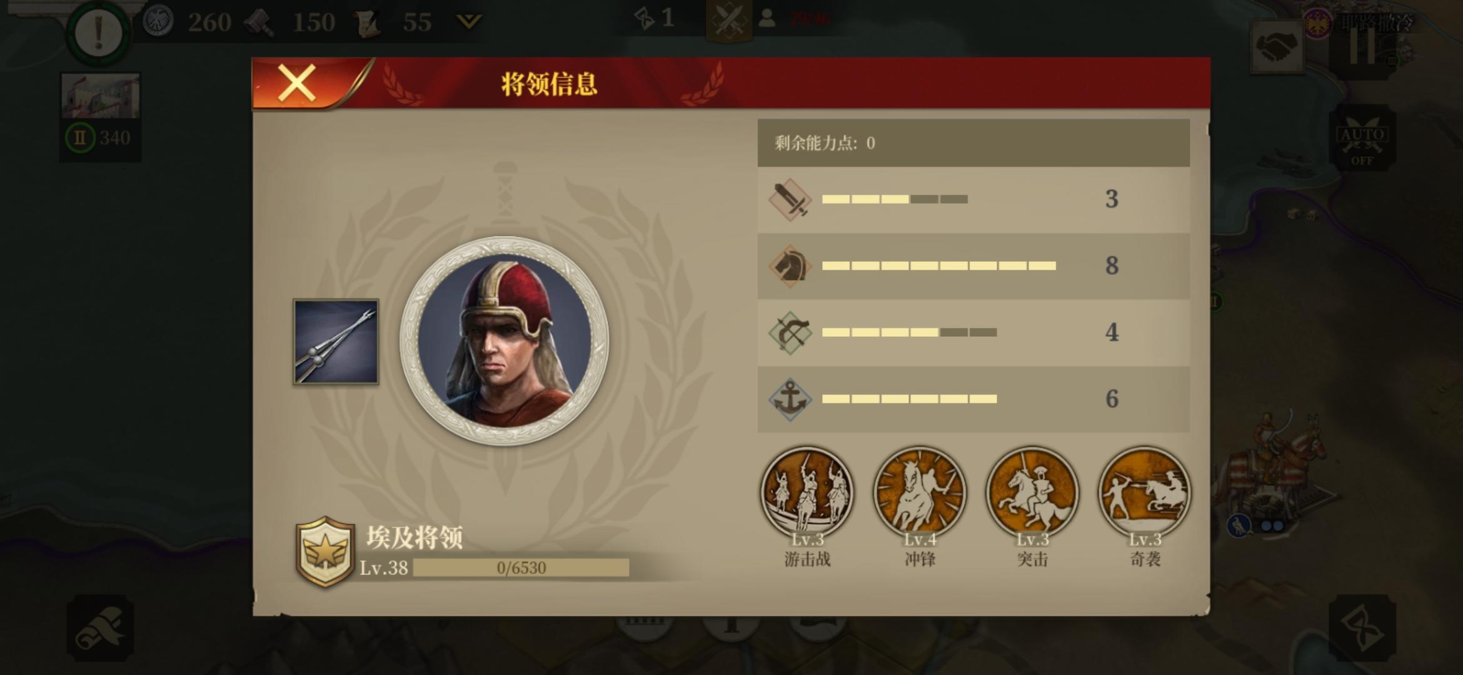Open the handshake diplomacy button
The height and width of the screenshot is (675, 1463).
[1277, 47]
